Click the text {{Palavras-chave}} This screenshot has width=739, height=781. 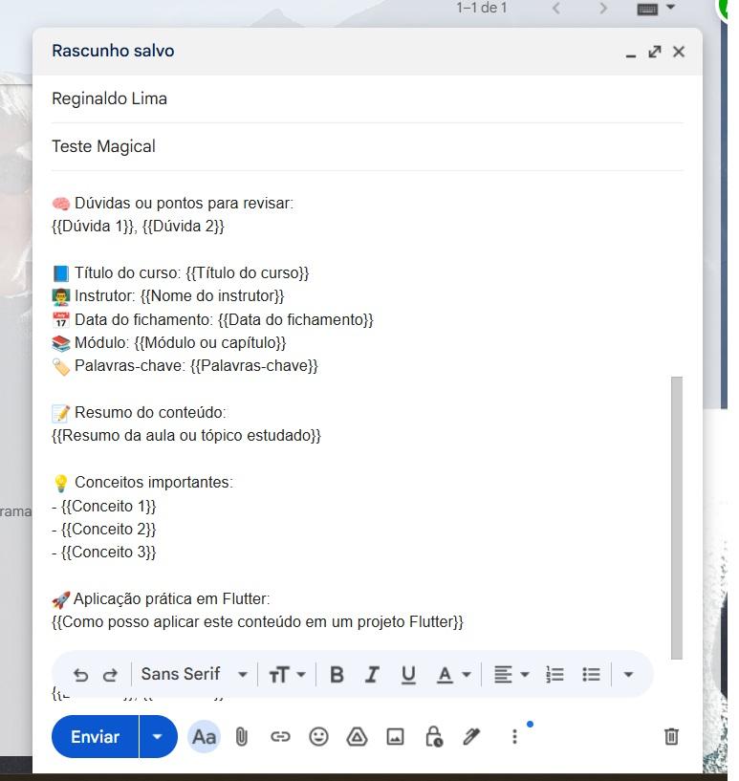coord(254,365)
